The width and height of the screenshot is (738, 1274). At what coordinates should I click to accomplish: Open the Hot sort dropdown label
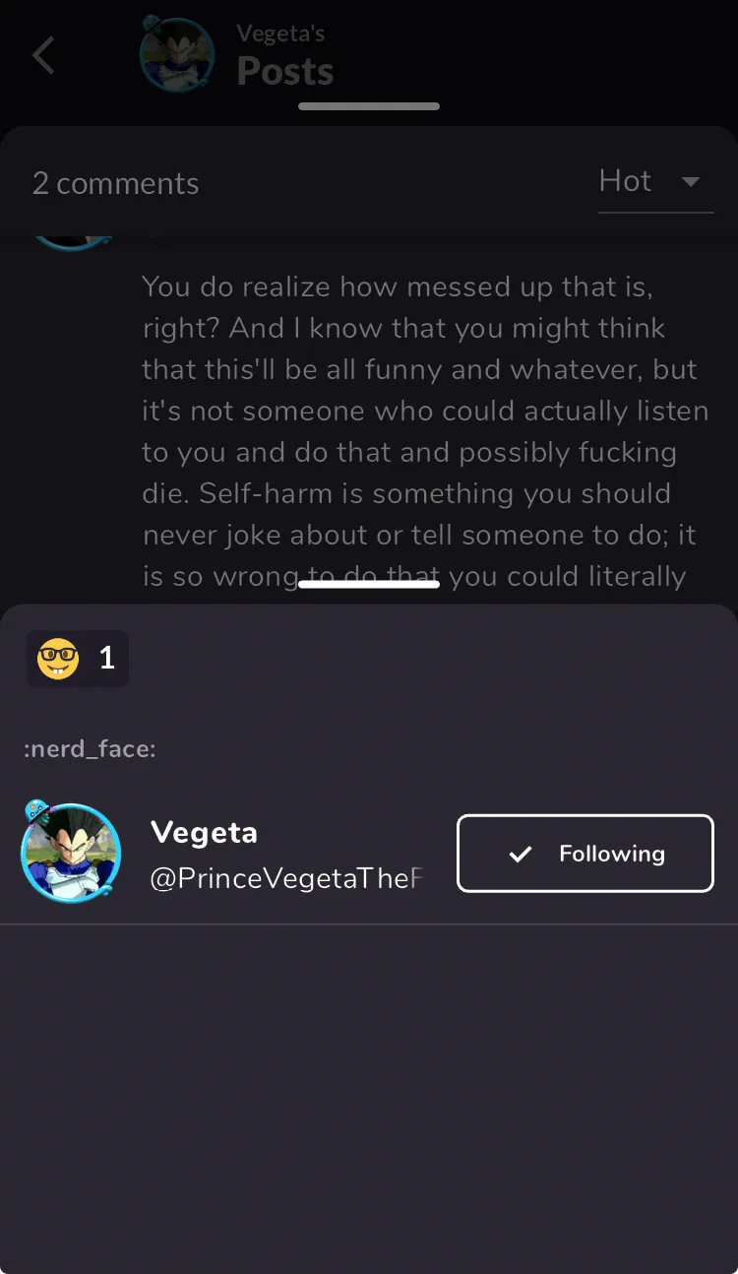(x=626, y=181)
